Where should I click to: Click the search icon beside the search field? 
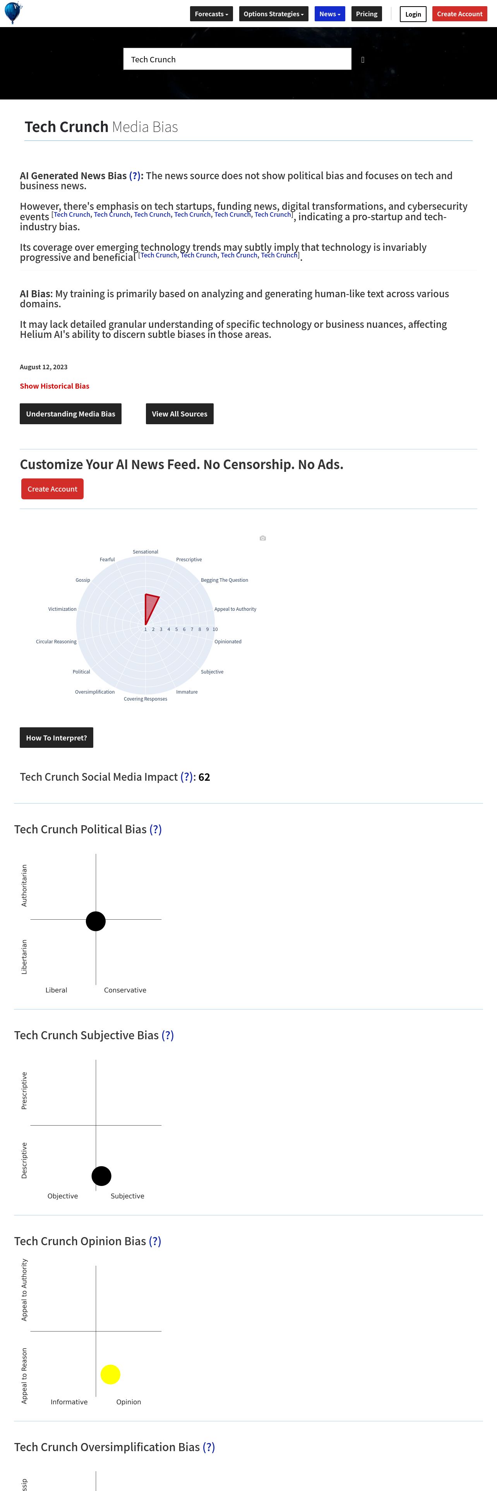[363, 60]
